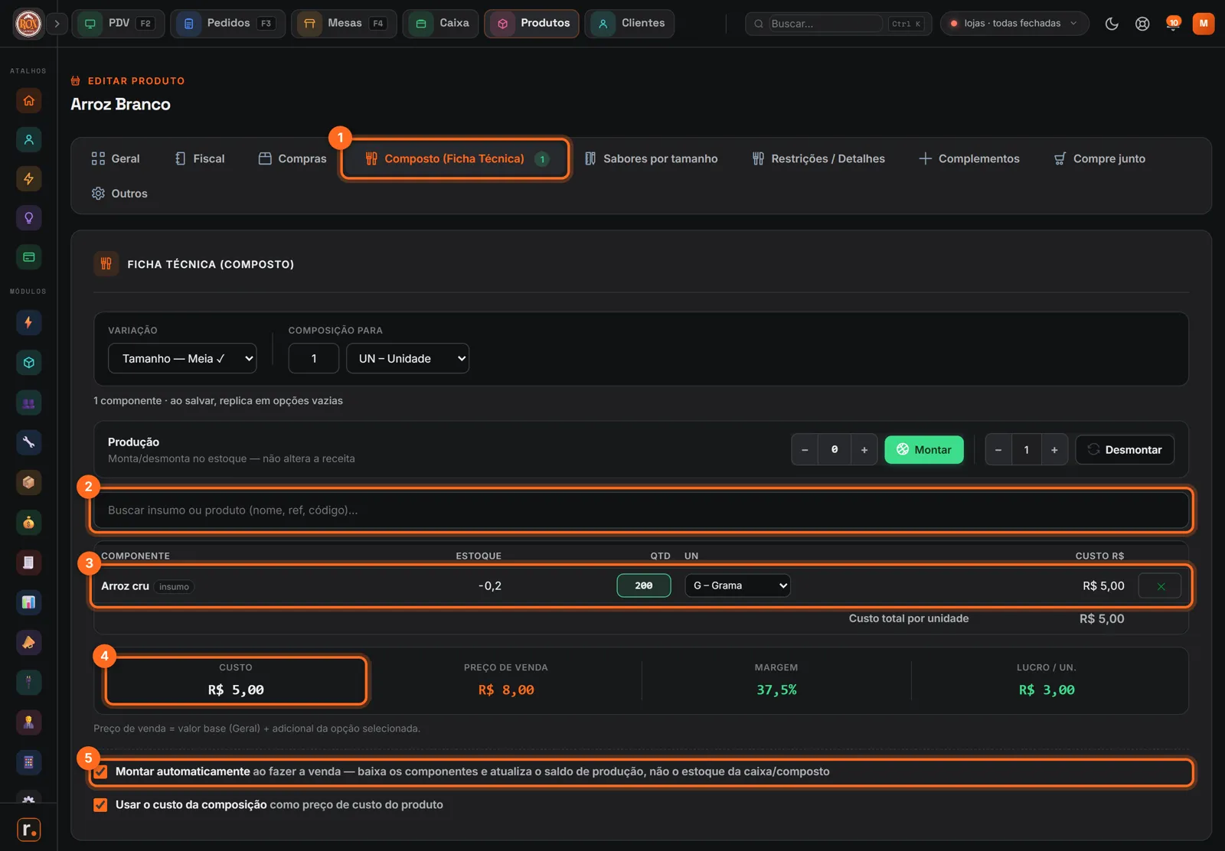Viewport: 1225px width, 851px height.
Task: Open notifications with badge 10
Action: point(1172,24)
